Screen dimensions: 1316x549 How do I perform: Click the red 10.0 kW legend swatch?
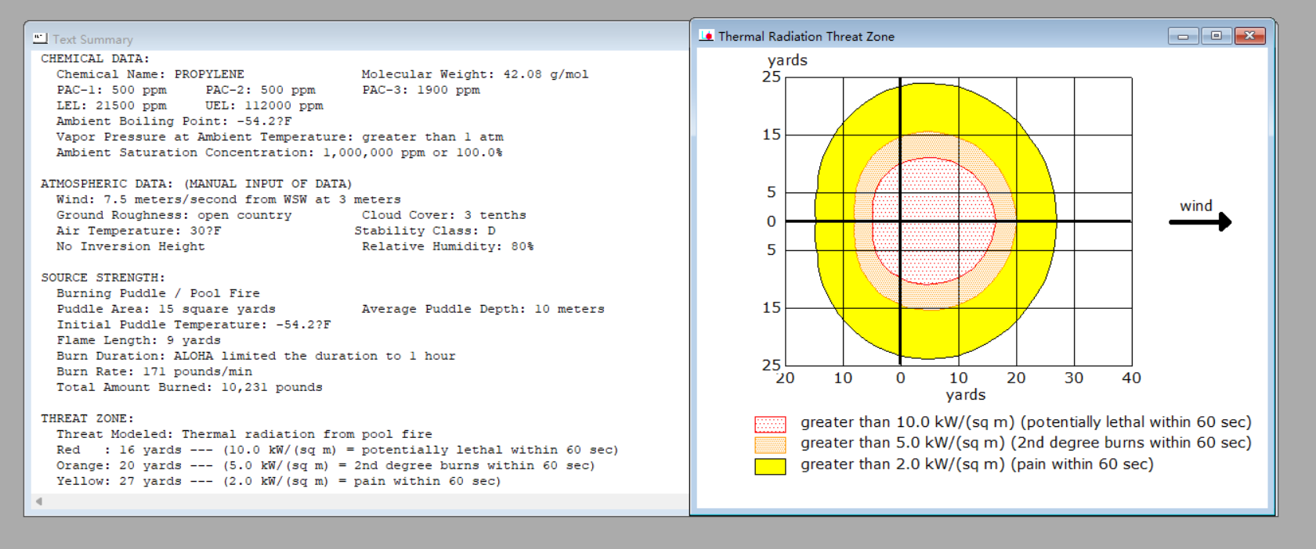point(770,424)
